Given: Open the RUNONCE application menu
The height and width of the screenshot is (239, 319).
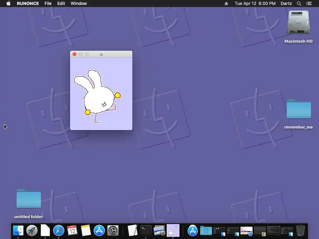Looking at the screenshot, I should (28, 3).
